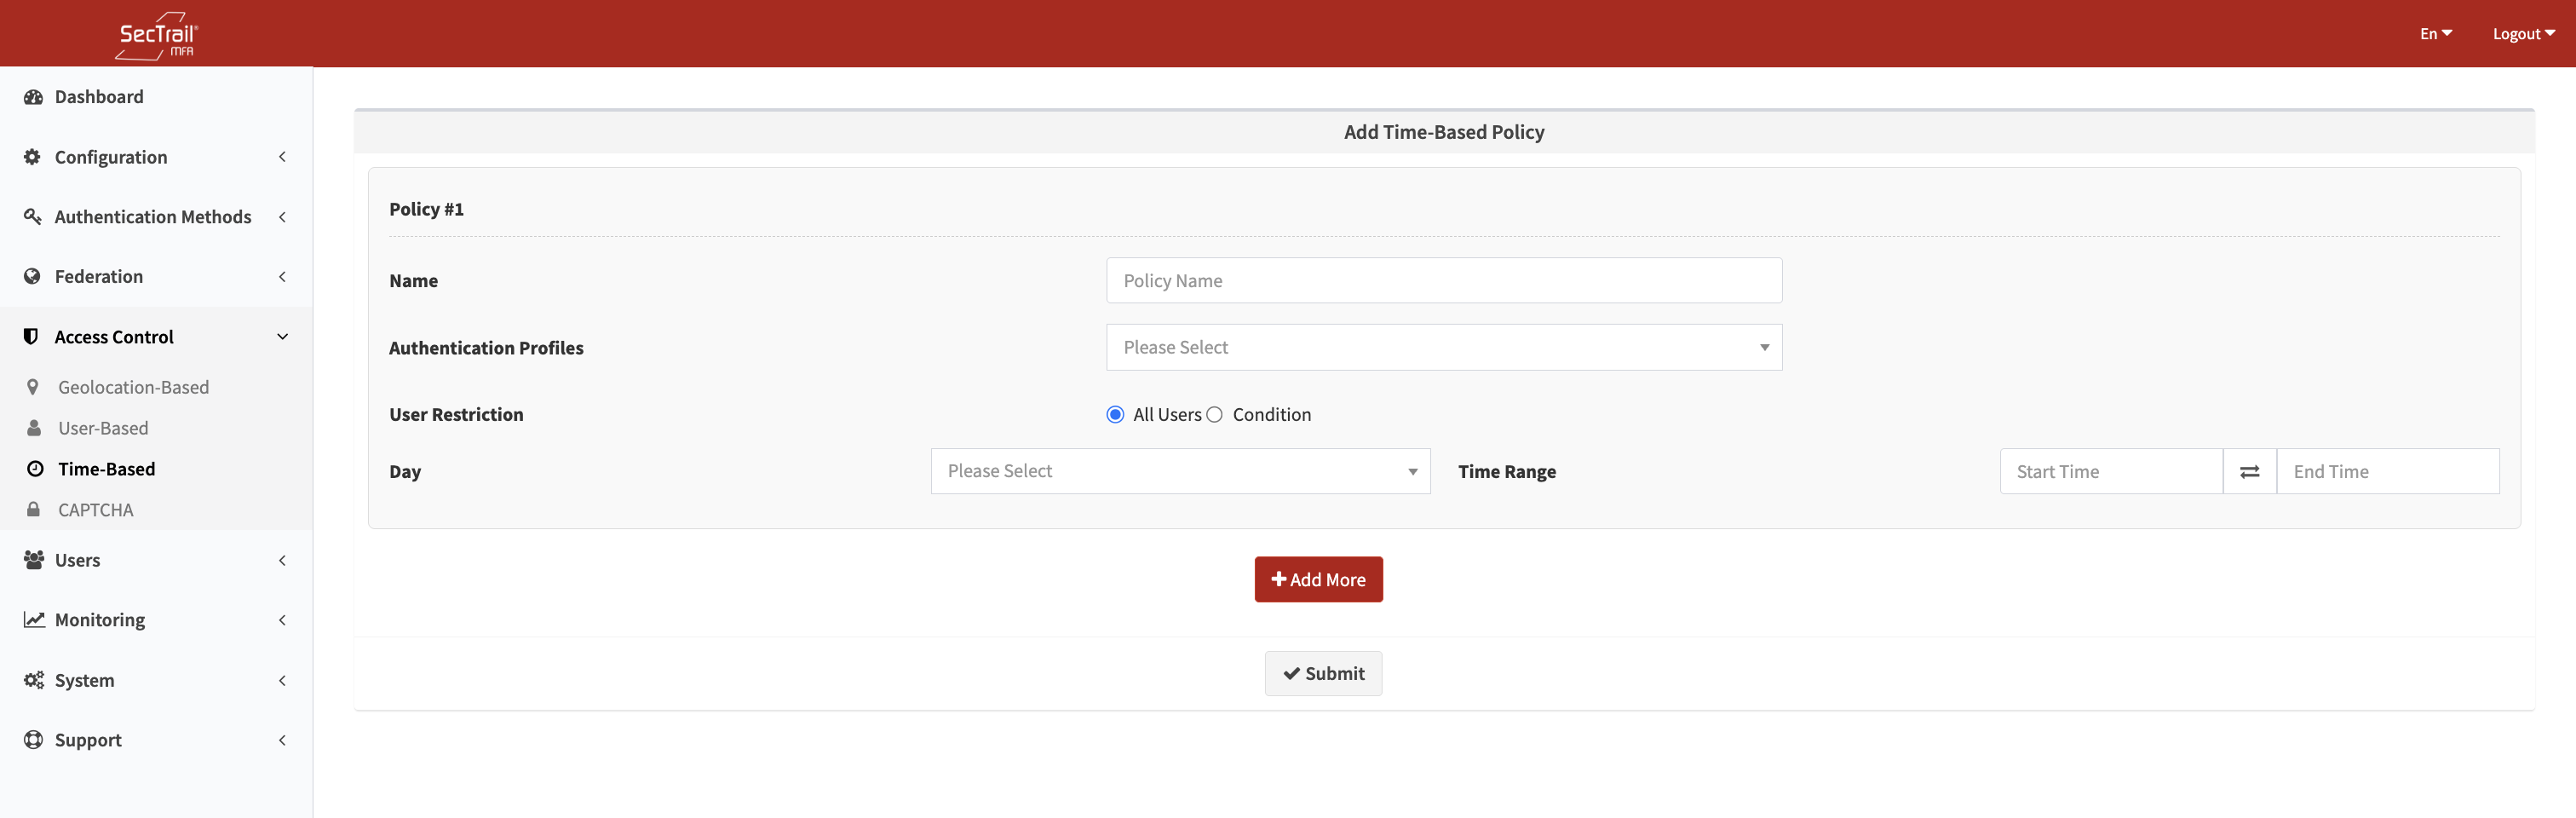This screenshot has width=2576, height=818.
Task: Click the Policy Name input field
Action: (x=1443, y=281)
